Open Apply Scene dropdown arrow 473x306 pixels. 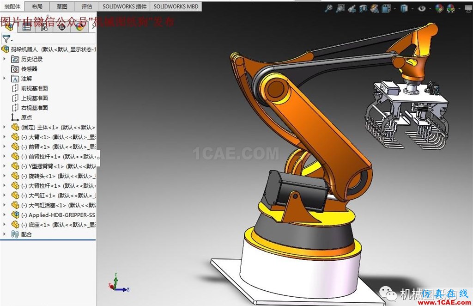coord(460,9)
